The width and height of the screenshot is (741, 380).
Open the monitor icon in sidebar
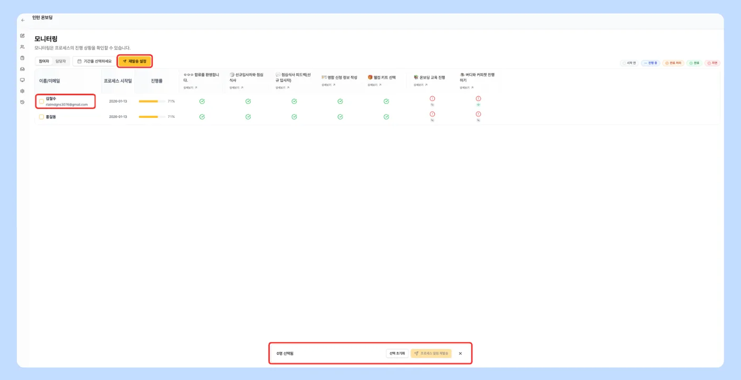[x=22, y=80]
